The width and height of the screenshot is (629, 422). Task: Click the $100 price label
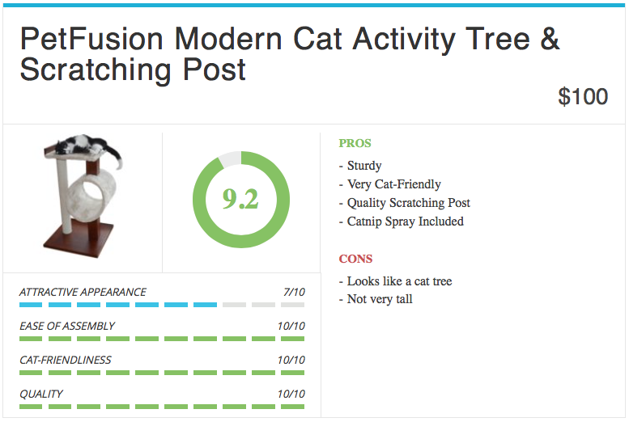point(583,97)
